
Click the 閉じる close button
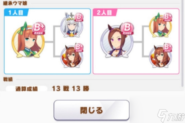click(92, 110)
